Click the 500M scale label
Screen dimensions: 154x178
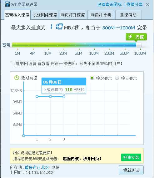coord(124,53)
